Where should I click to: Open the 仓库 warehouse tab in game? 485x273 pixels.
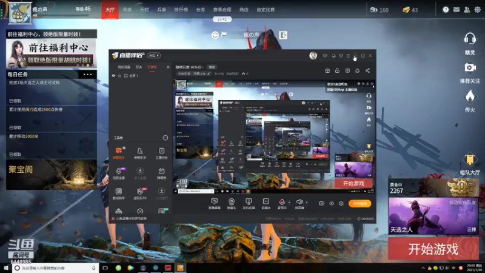201,10
